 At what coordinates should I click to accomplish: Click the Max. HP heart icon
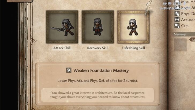(177, 2)
